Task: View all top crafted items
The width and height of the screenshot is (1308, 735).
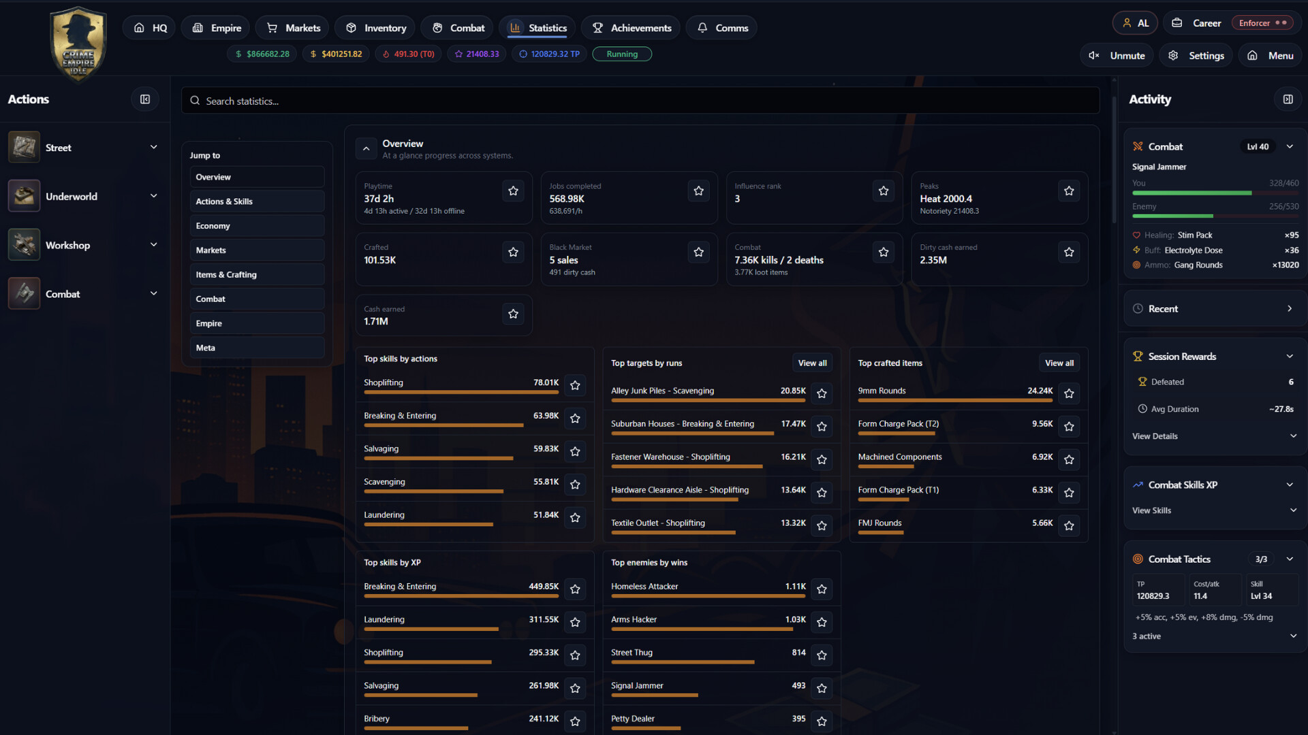Action: 1059,363
